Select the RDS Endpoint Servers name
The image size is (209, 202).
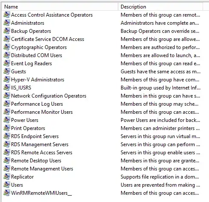coord(35,136)
